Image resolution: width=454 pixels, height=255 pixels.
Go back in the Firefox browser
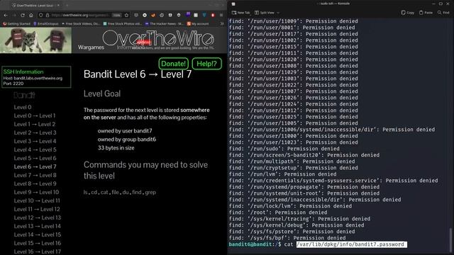pyautogui.click(x=6, y=15)
